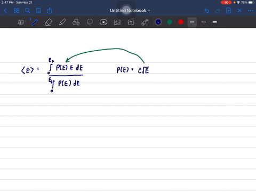Open the Elements sticker tool

103,22
